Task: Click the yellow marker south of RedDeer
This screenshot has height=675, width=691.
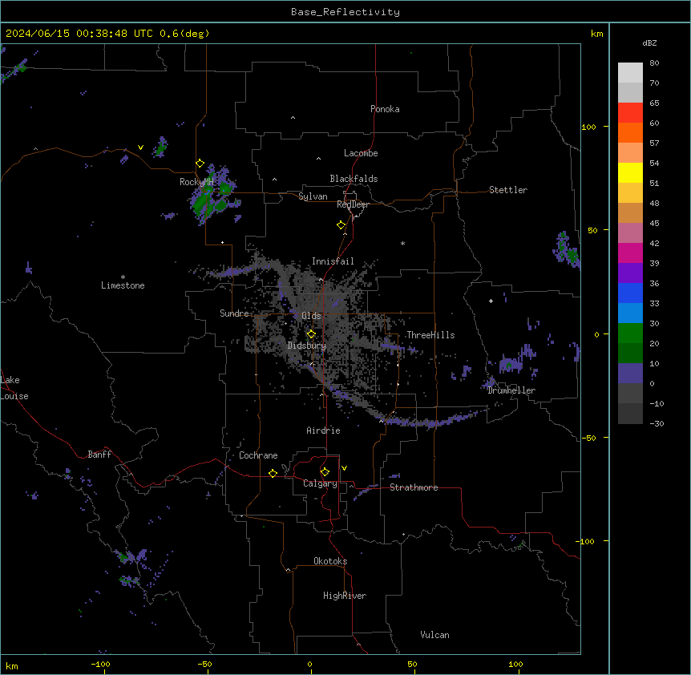Action: click(x=341, y=225)
